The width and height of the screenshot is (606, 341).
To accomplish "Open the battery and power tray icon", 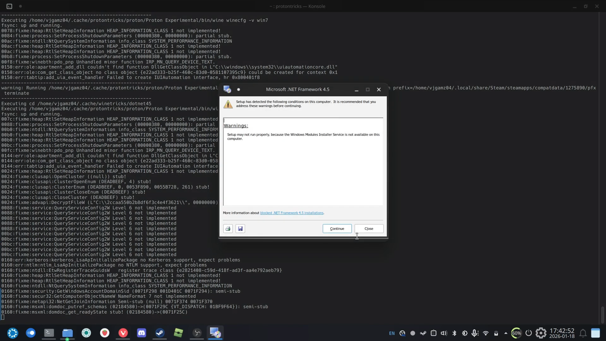I will pos(496,333).
